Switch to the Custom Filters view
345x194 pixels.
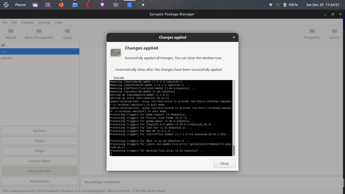(40, 161)
